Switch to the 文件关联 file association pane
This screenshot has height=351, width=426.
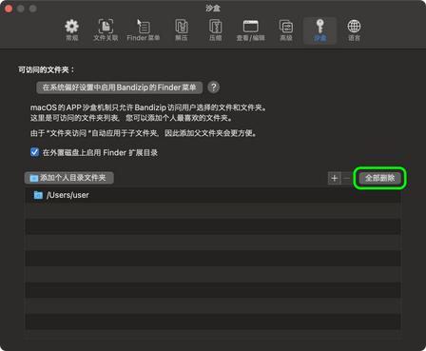tap(106, 30)
